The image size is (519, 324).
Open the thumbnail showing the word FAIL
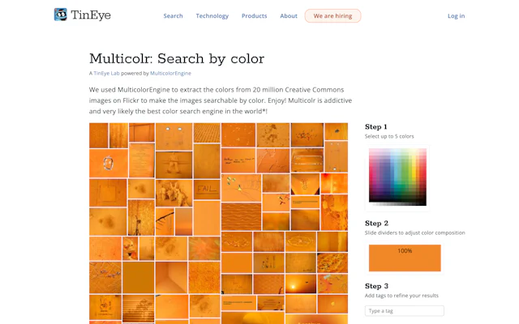coord(207,190)
